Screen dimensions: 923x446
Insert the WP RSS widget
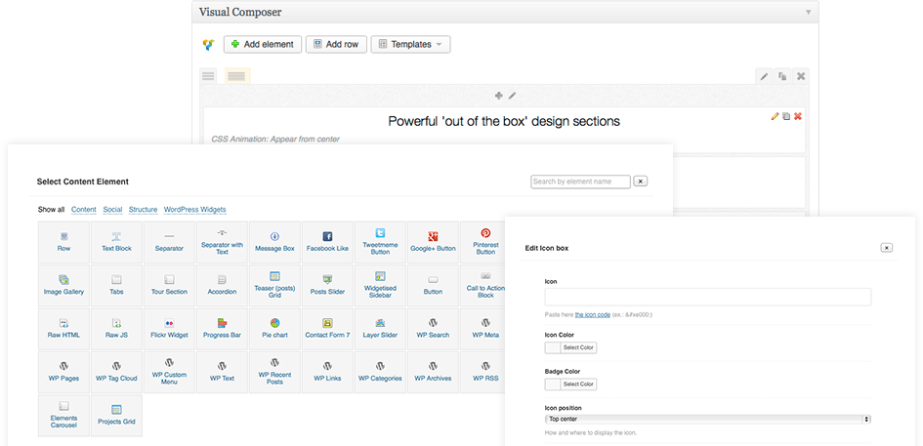(483, 373)
